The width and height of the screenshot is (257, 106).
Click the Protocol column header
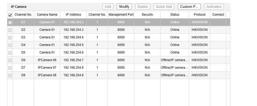click(x=200, y=15)
